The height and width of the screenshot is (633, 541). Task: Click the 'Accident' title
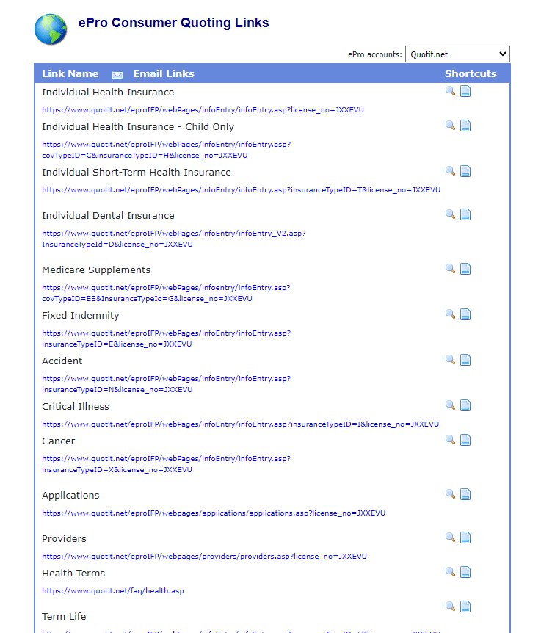pos(62,361)
